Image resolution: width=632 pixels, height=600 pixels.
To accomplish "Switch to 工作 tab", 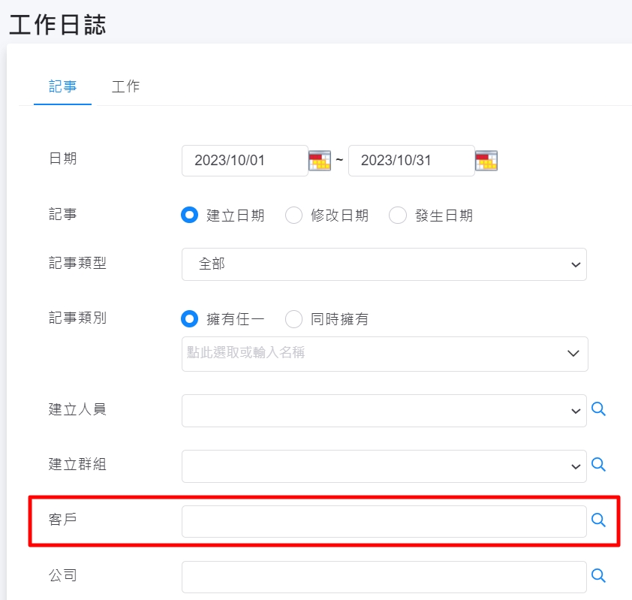I will [x=126, y=86].
